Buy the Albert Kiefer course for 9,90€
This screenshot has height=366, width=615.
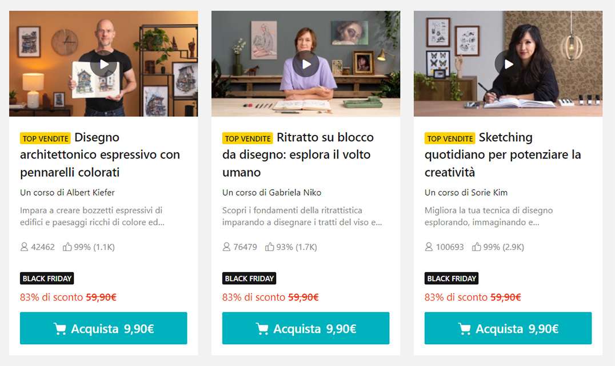point(103,328)
